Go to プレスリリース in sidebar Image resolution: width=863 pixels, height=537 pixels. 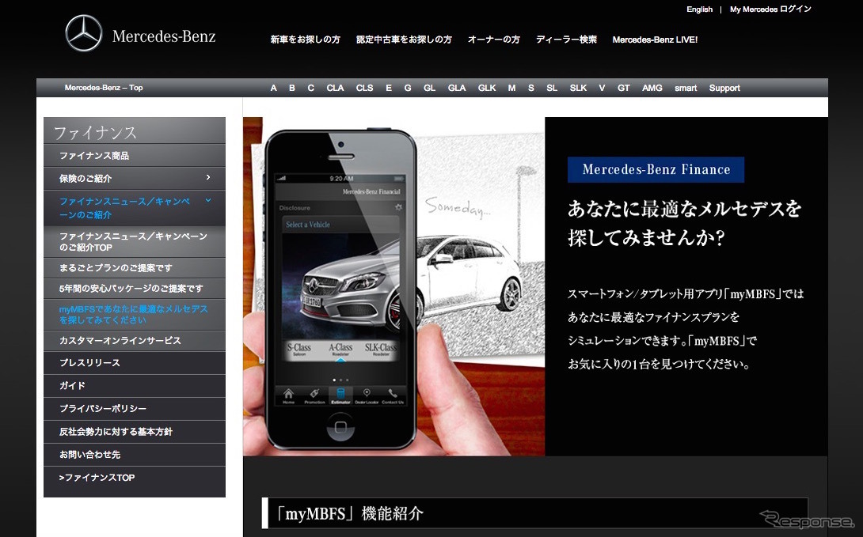click(89, 363)
